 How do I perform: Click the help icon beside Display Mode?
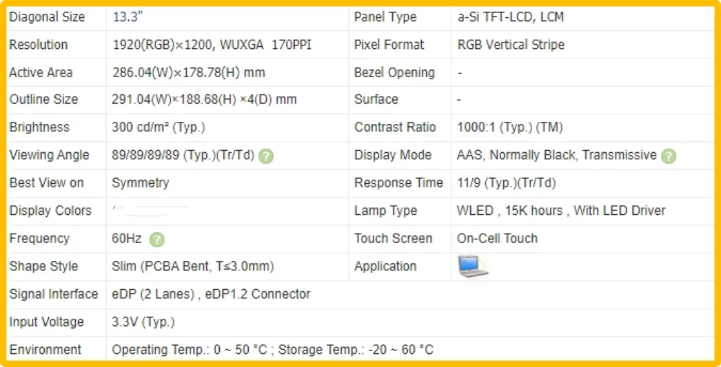[x=668, y=156]
